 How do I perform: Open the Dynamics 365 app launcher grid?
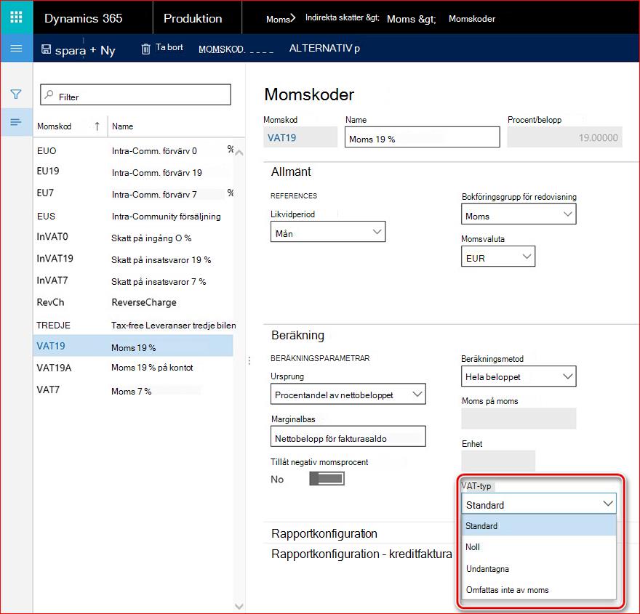16,17
